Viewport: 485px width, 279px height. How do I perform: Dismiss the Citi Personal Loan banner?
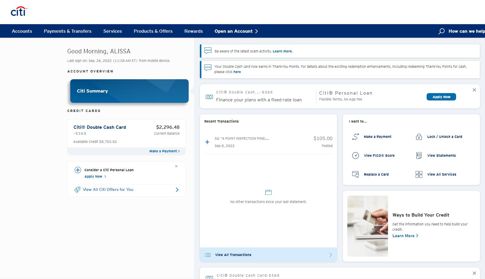pyautogui.click(x=474, y=90)
